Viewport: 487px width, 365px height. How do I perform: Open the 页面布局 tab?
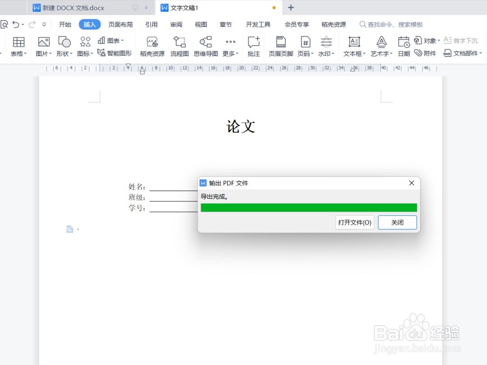120,24
